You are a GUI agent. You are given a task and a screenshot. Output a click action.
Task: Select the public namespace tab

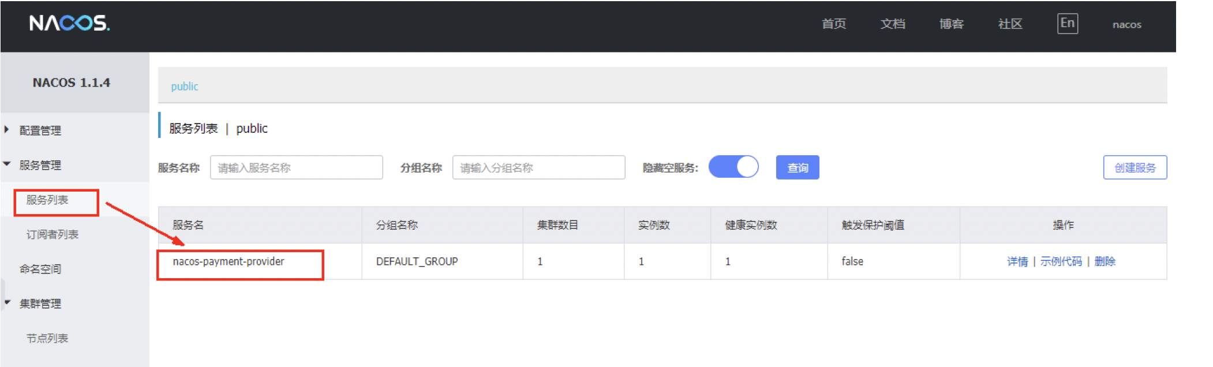click(185, 87)
